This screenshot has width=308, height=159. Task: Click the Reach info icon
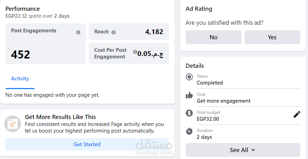click(x=113, y=32)
